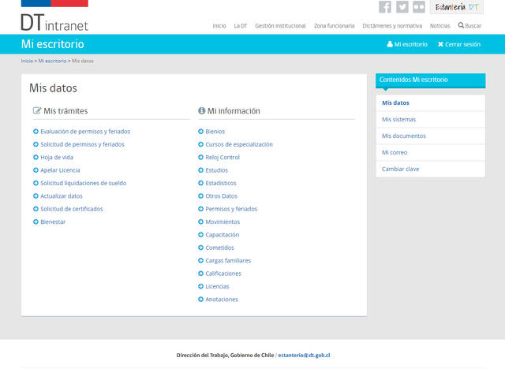Viewport: 505px width, 376px height.
Task: Click Cerrar sesión to log out
Action: point(458,45)
